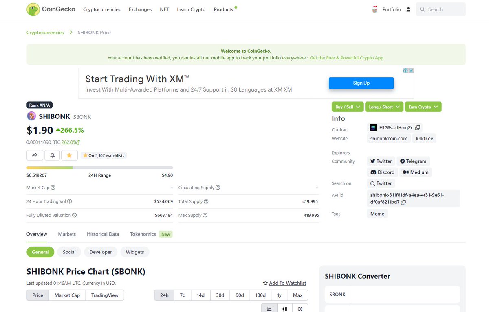Viewport: 489px width, 312px height.
Task: Click Add To Watchlist link
Action: pyautogui.click(x=284, y=283)
